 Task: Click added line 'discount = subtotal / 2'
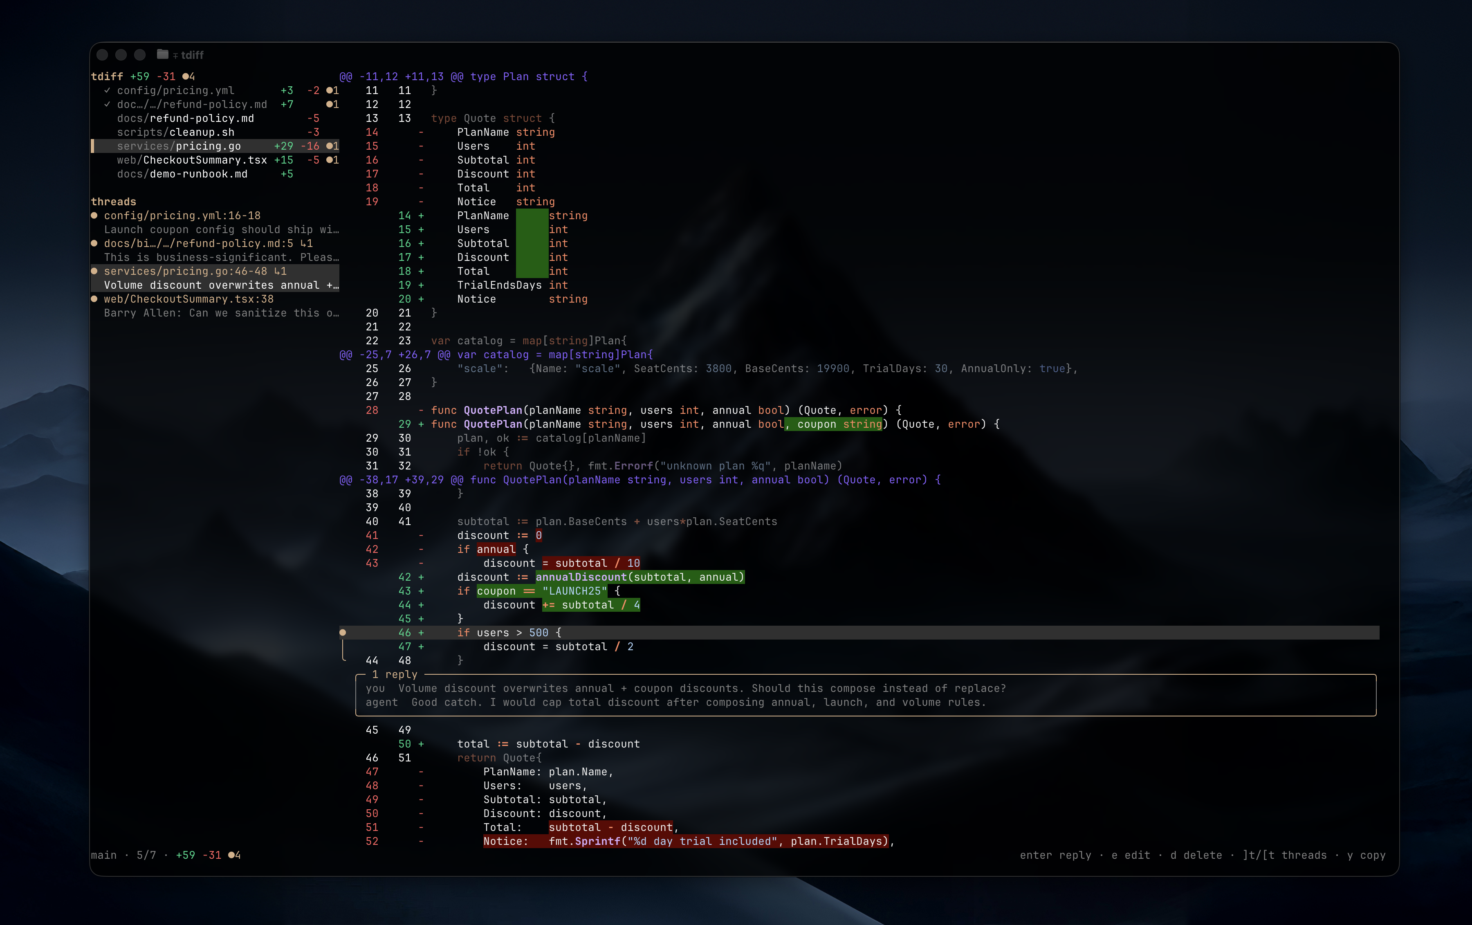(558, 647)
